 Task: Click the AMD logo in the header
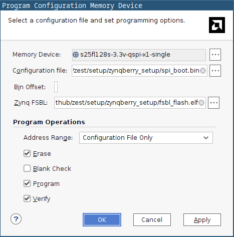tap(217, 25)
